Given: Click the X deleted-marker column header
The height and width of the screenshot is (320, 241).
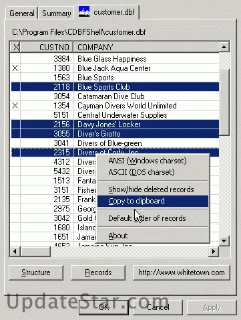Looking at the screenshot, I should (15, 47).
